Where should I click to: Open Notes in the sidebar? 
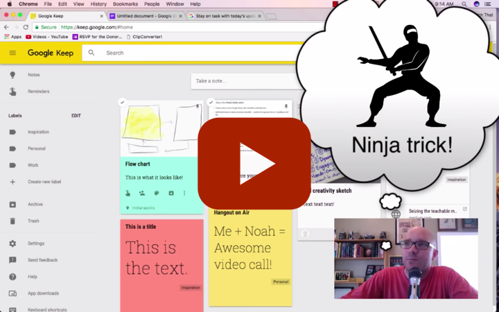(34, 75)
